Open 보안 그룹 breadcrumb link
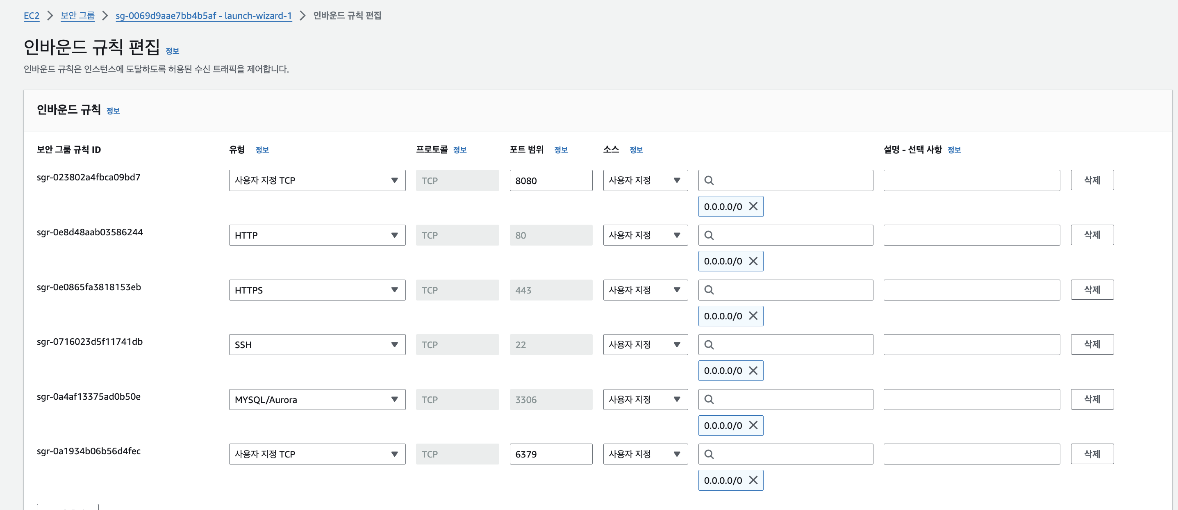The image size is (1178, 510). [77, 16]
